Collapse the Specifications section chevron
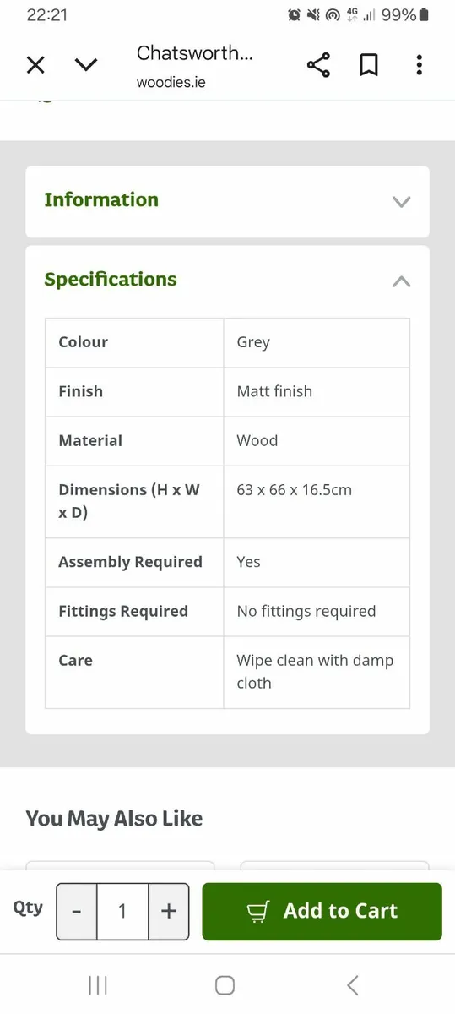455x1014 pixels. coord(402,281)
